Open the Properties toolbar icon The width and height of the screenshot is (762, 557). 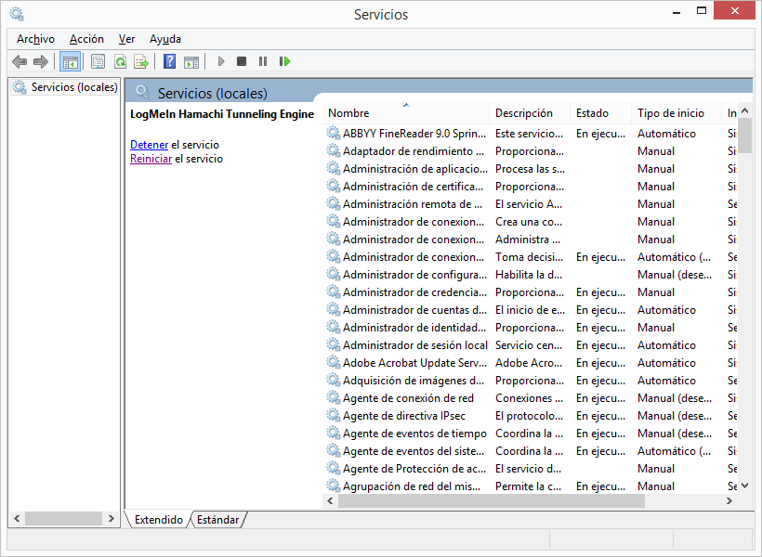click(98, 61)
